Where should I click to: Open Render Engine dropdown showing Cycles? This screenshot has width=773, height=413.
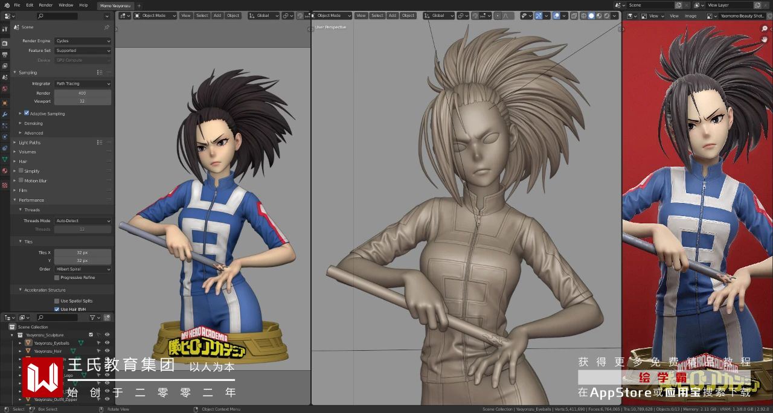pyautogui.click(x=83, y=41)
